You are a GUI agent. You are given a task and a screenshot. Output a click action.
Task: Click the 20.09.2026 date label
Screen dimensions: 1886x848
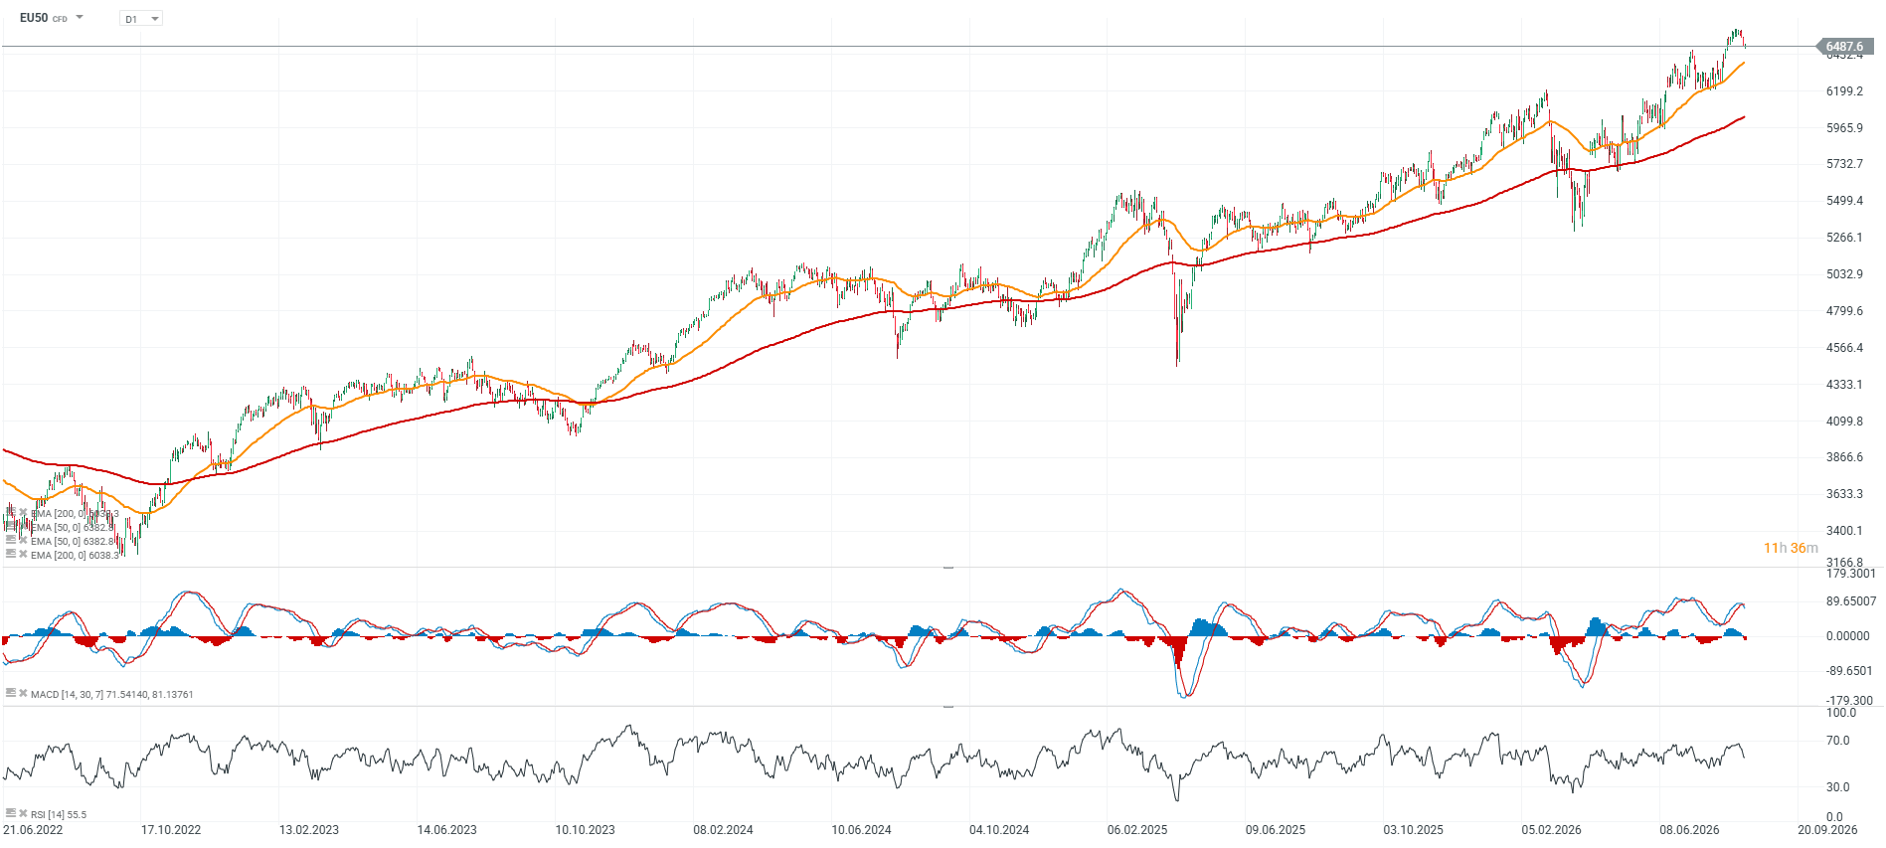tap(1828, 830)
